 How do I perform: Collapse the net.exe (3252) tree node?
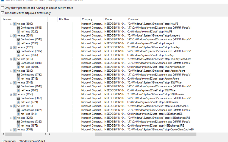pos(11,118)
